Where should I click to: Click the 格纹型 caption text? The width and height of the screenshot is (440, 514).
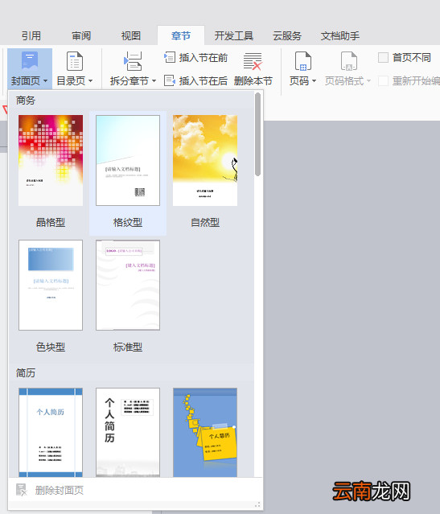(x=128, y=223)
